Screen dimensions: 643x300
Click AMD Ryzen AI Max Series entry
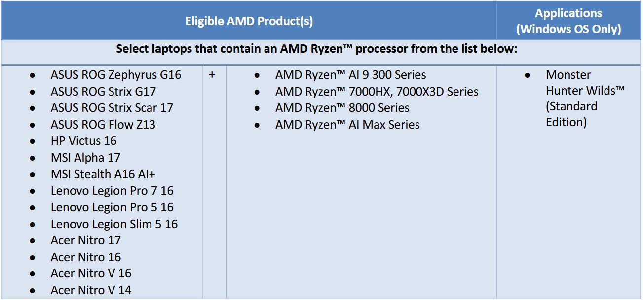(347, 125)
